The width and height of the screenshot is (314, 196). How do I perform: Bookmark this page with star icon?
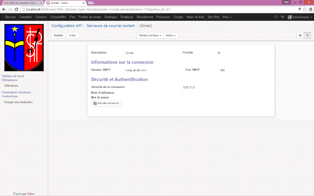pos(304,9)
